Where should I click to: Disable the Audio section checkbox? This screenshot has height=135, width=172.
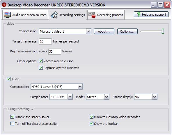(x=8, y=79)
